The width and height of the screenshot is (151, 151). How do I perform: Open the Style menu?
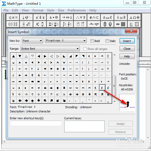pos(51,10)
